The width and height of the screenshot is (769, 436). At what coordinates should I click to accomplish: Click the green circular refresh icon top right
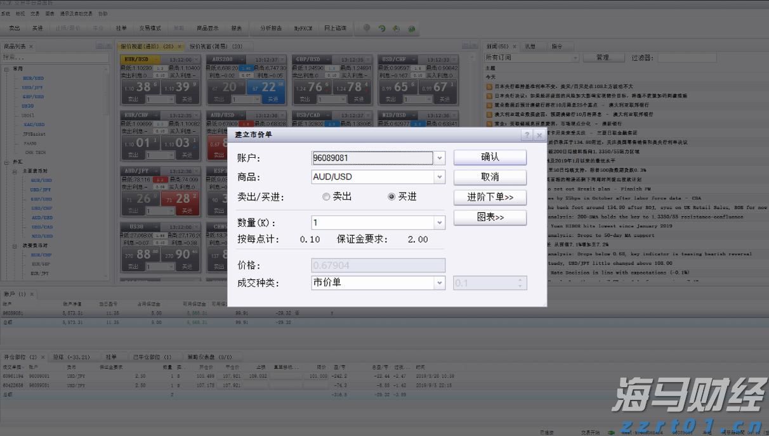381,27
